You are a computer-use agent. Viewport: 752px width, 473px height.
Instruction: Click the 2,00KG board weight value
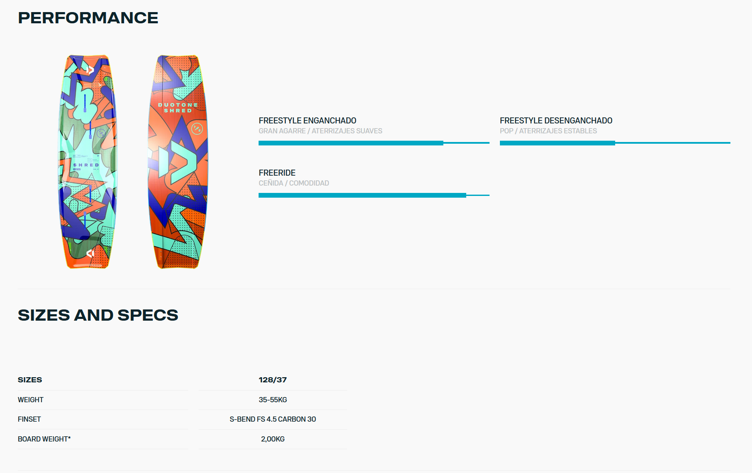click(x=273, y=439)
